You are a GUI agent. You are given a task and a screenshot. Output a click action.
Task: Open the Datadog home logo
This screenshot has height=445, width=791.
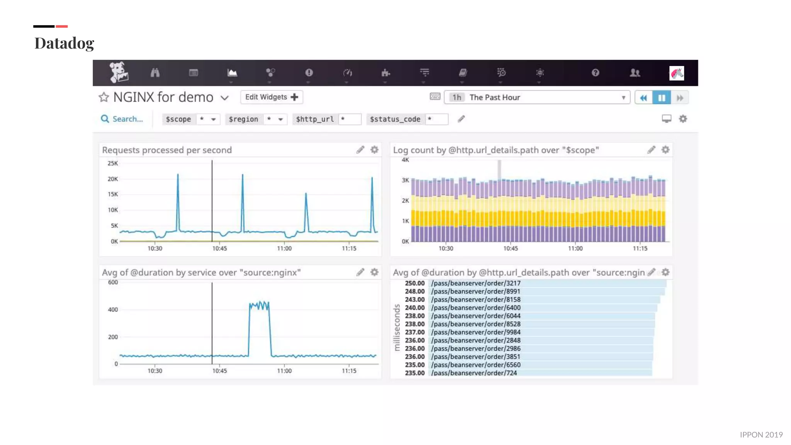[x=118, y=72]
